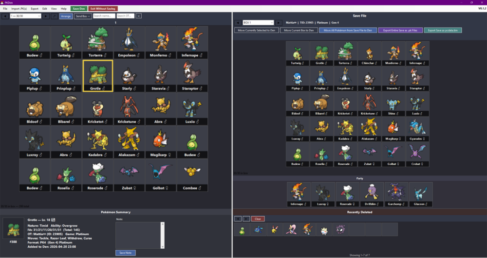The width and height of the screenshot is (487, 258).
Task: Select Kadabra in the Den box
Action: click(98, 142)
